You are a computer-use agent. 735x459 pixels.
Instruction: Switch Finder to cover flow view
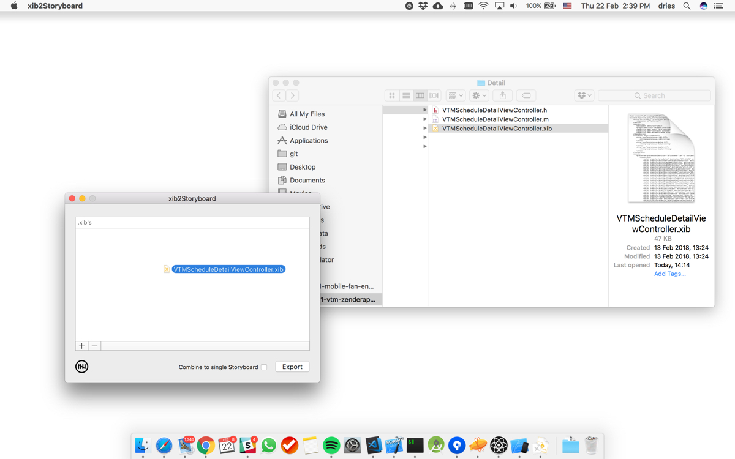tap(434, 95)
